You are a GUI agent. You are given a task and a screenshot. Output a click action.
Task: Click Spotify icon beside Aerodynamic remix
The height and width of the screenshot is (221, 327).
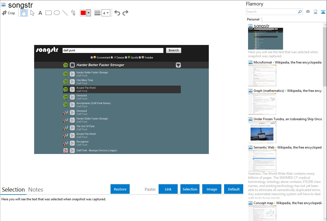tap(66, 105)
